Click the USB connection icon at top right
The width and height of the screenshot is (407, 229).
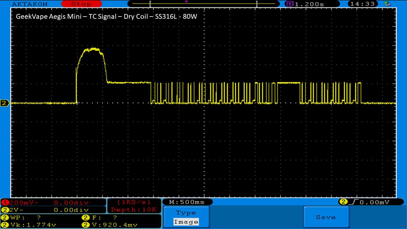(x=387, y=4)
